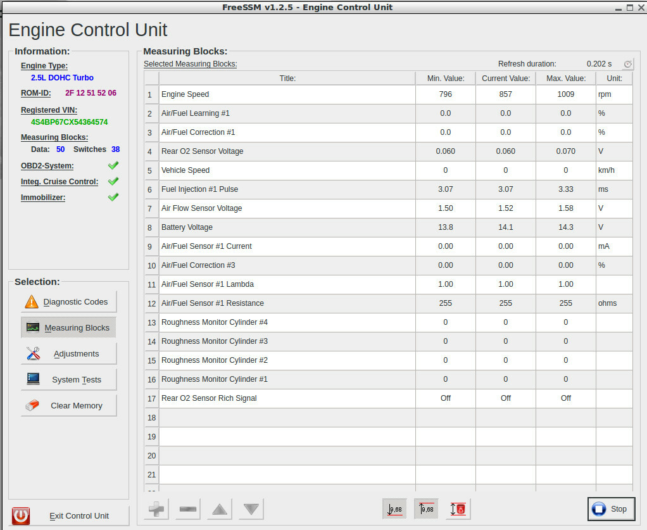
Task: Click the Rear O2 Sensor max value 0.070
Action: pyautogui.click(x=566, y=151)
